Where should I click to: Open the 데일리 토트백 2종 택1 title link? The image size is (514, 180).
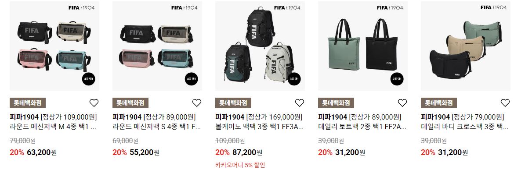point(362,127)
